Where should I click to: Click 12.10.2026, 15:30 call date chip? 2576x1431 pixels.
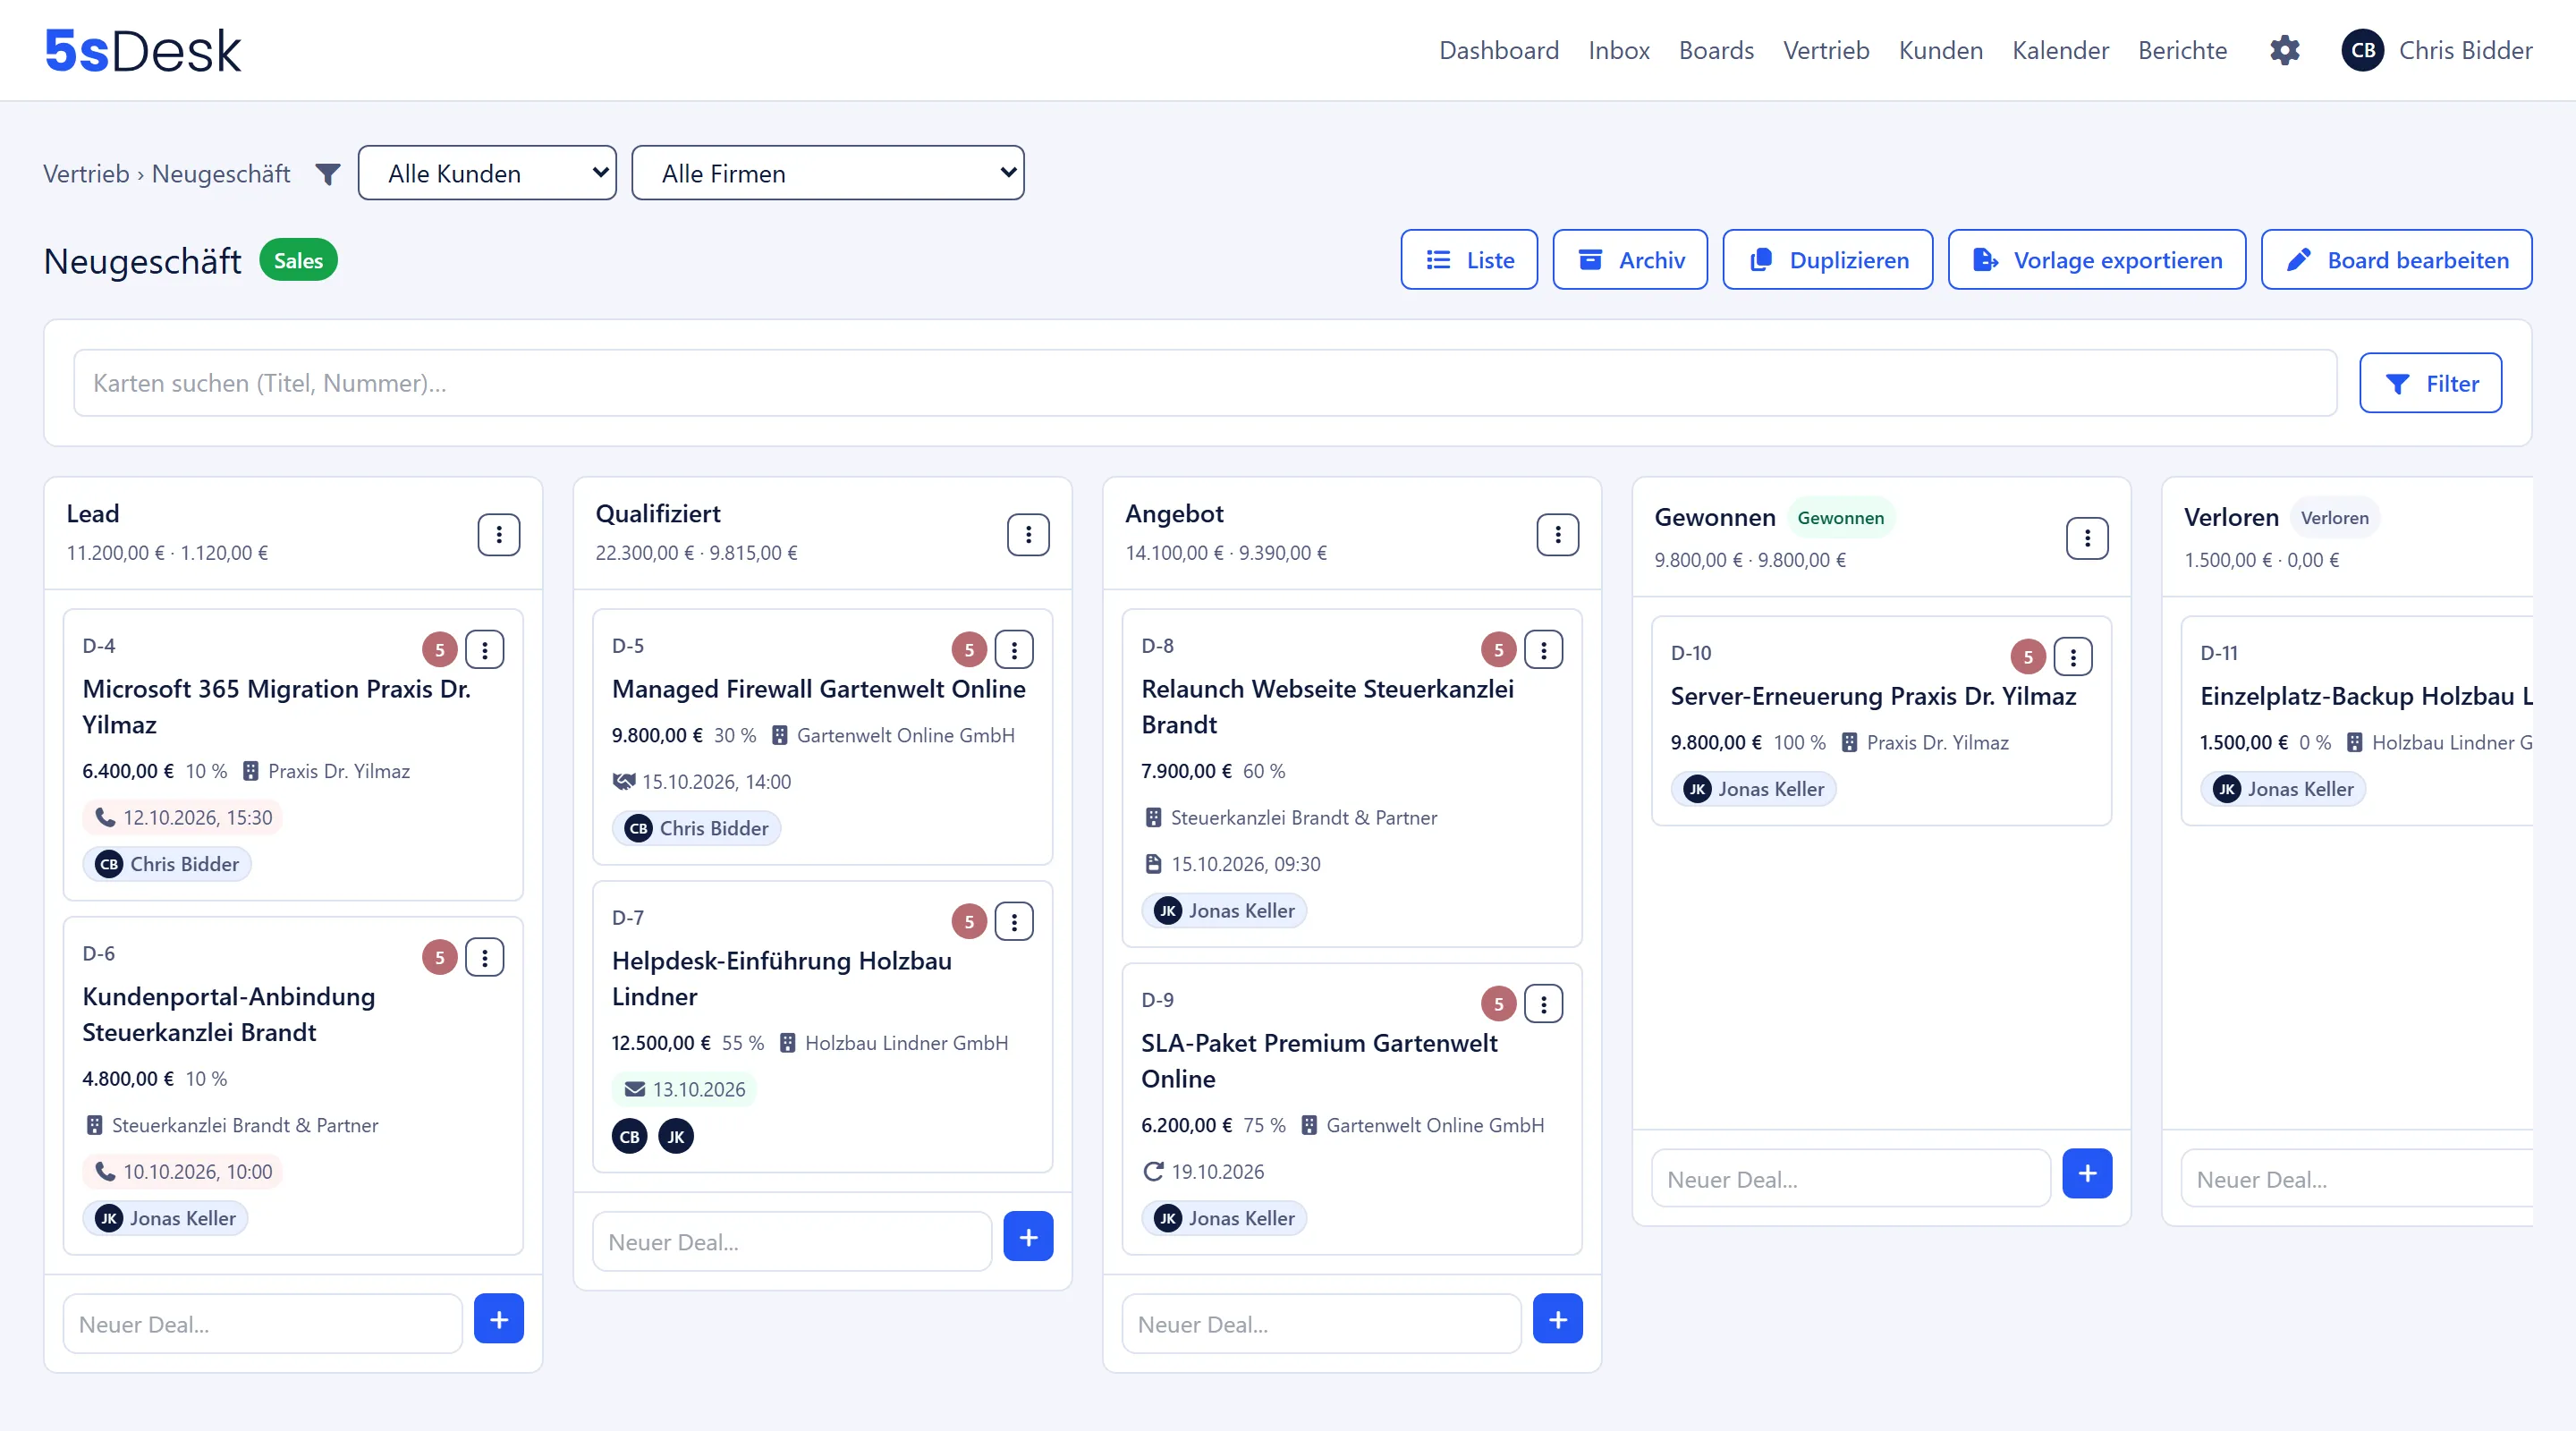click(x=183, y=818)
